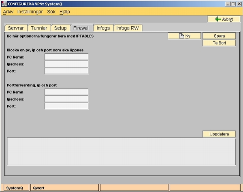Switch to the Servrar tab
Image resolution: width=243 pixels, height=192 pixels.
point(16,28)
